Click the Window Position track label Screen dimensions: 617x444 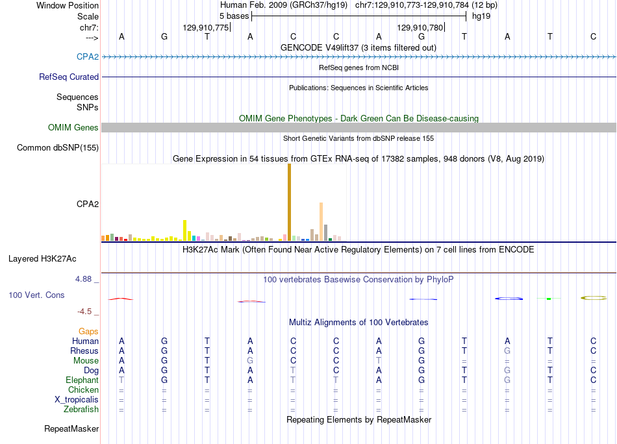click(68, 5)
